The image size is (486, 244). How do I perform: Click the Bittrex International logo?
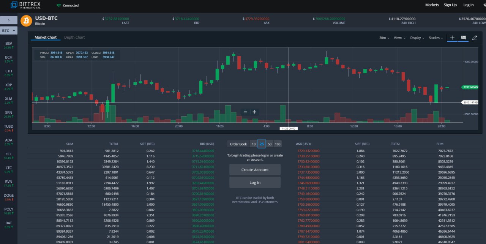click(25, 5)
